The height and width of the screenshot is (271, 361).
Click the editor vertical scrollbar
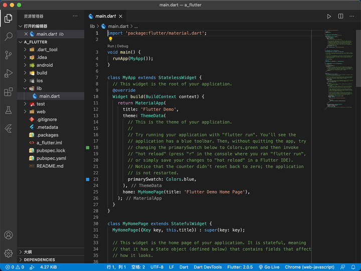click(x=358, y=58)
